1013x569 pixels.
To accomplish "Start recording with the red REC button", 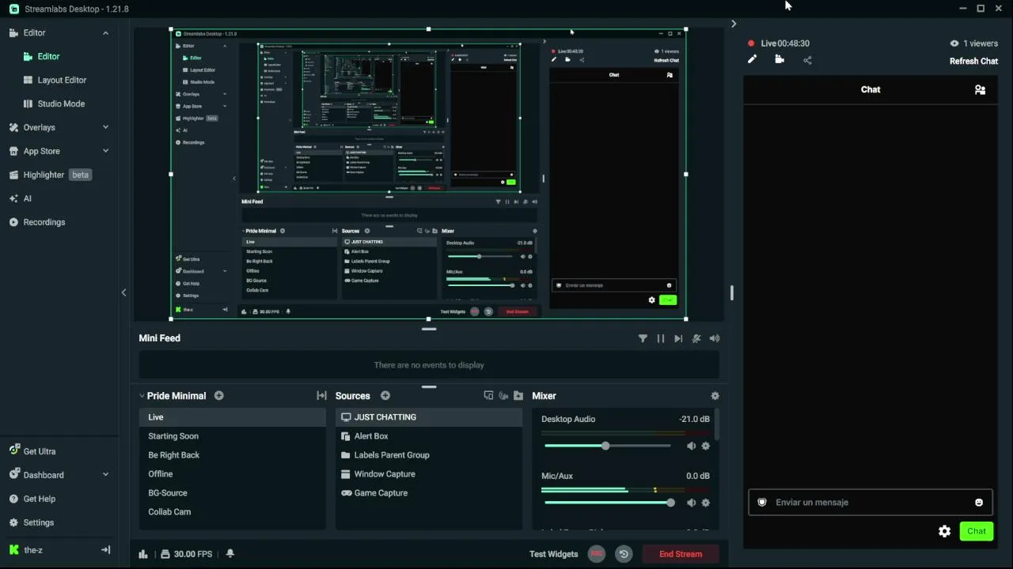I will [x=597, y=554].
